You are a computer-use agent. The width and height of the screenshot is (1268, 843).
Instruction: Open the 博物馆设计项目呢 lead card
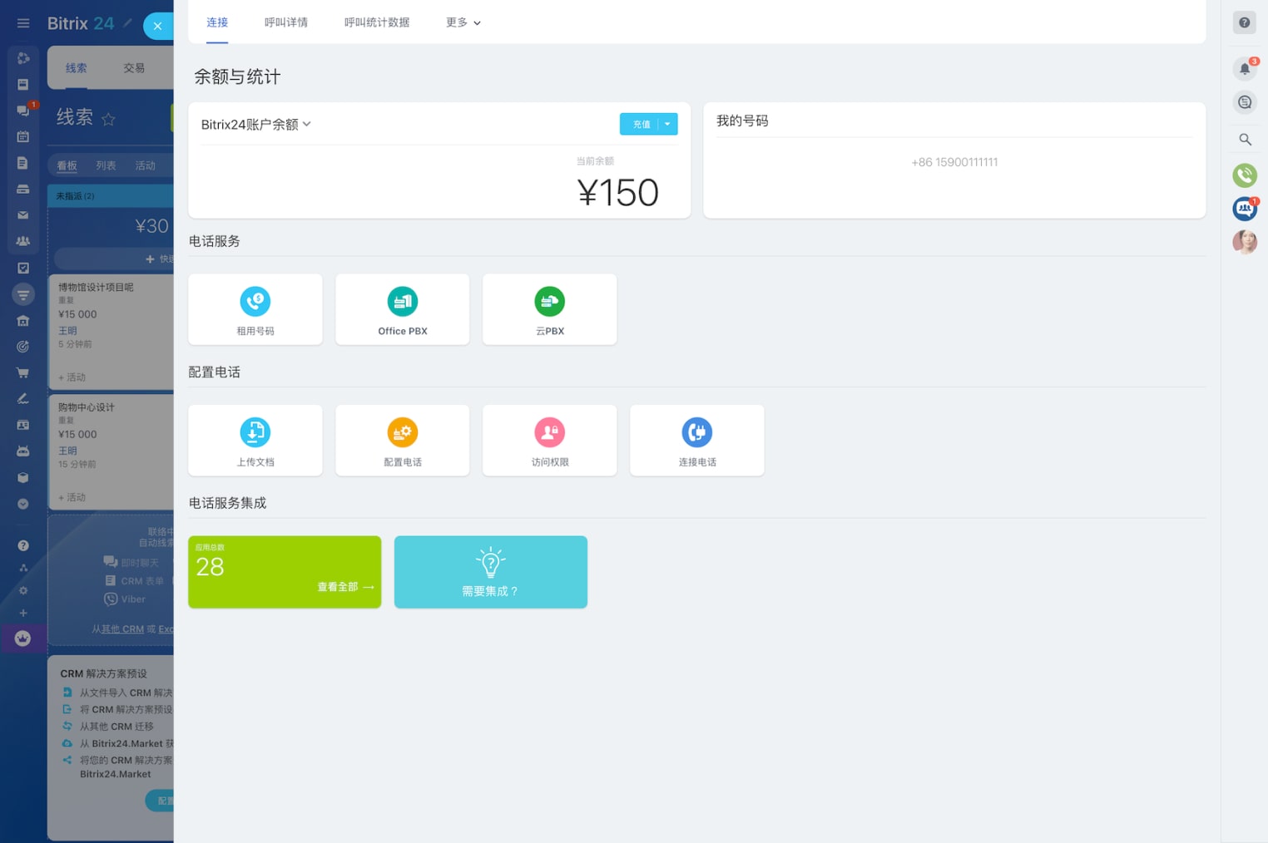(x=111, y=332)
